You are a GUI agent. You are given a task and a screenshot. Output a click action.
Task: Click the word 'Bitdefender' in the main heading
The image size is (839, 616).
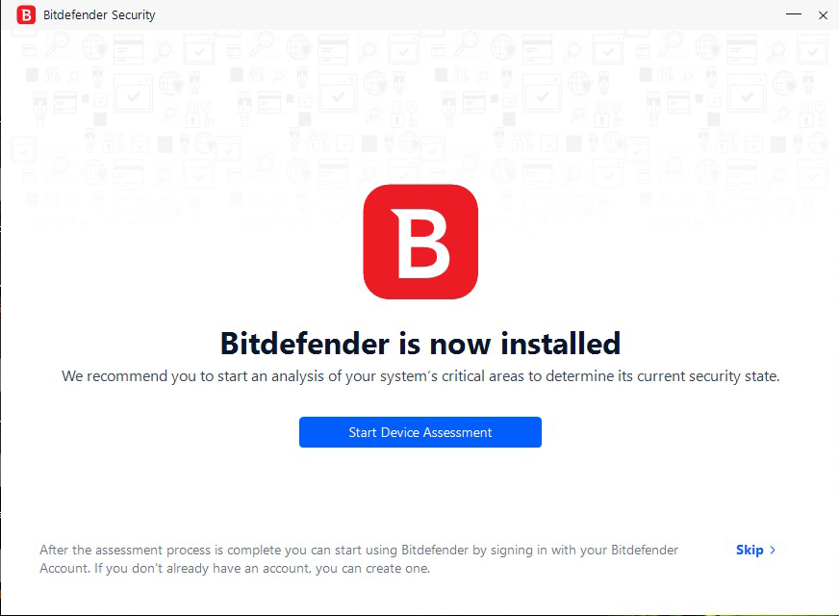[305, 343]
